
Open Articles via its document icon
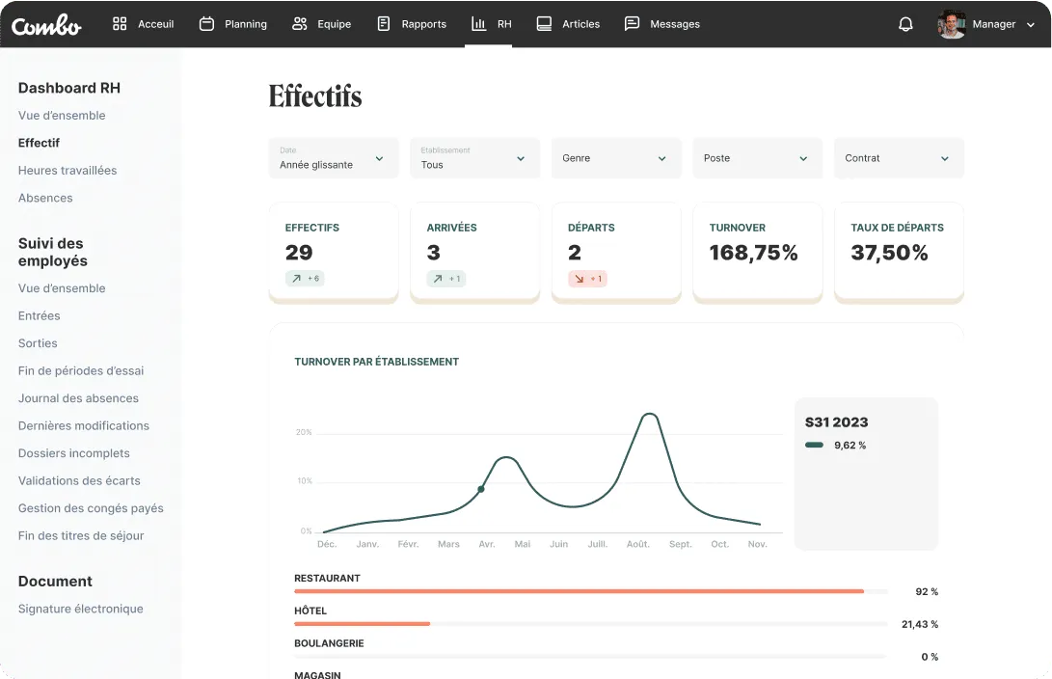coord(542,24)
